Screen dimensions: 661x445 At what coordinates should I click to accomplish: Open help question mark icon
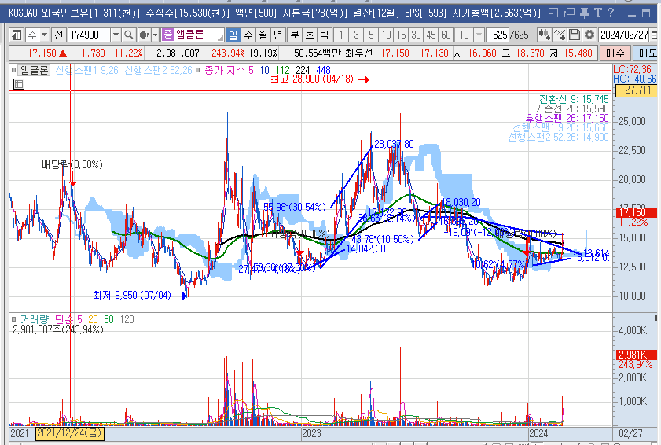point(611,13)
